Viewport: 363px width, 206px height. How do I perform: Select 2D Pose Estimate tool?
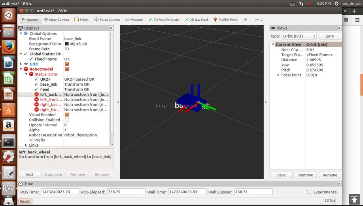(164, 20)
